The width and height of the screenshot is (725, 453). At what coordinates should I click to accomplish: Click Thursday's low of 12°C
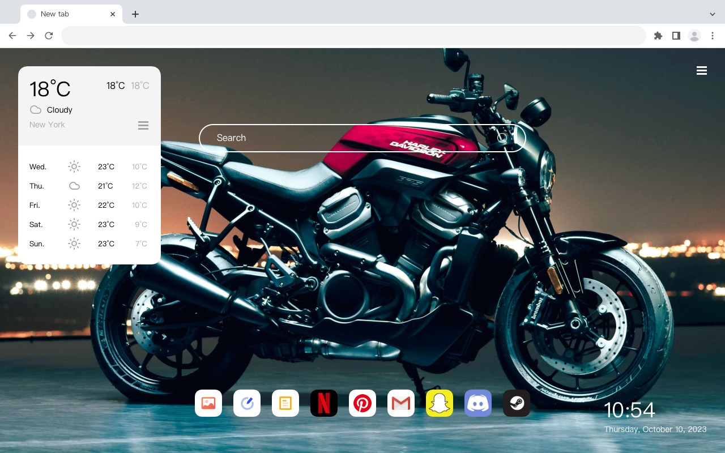pos(139,186)
